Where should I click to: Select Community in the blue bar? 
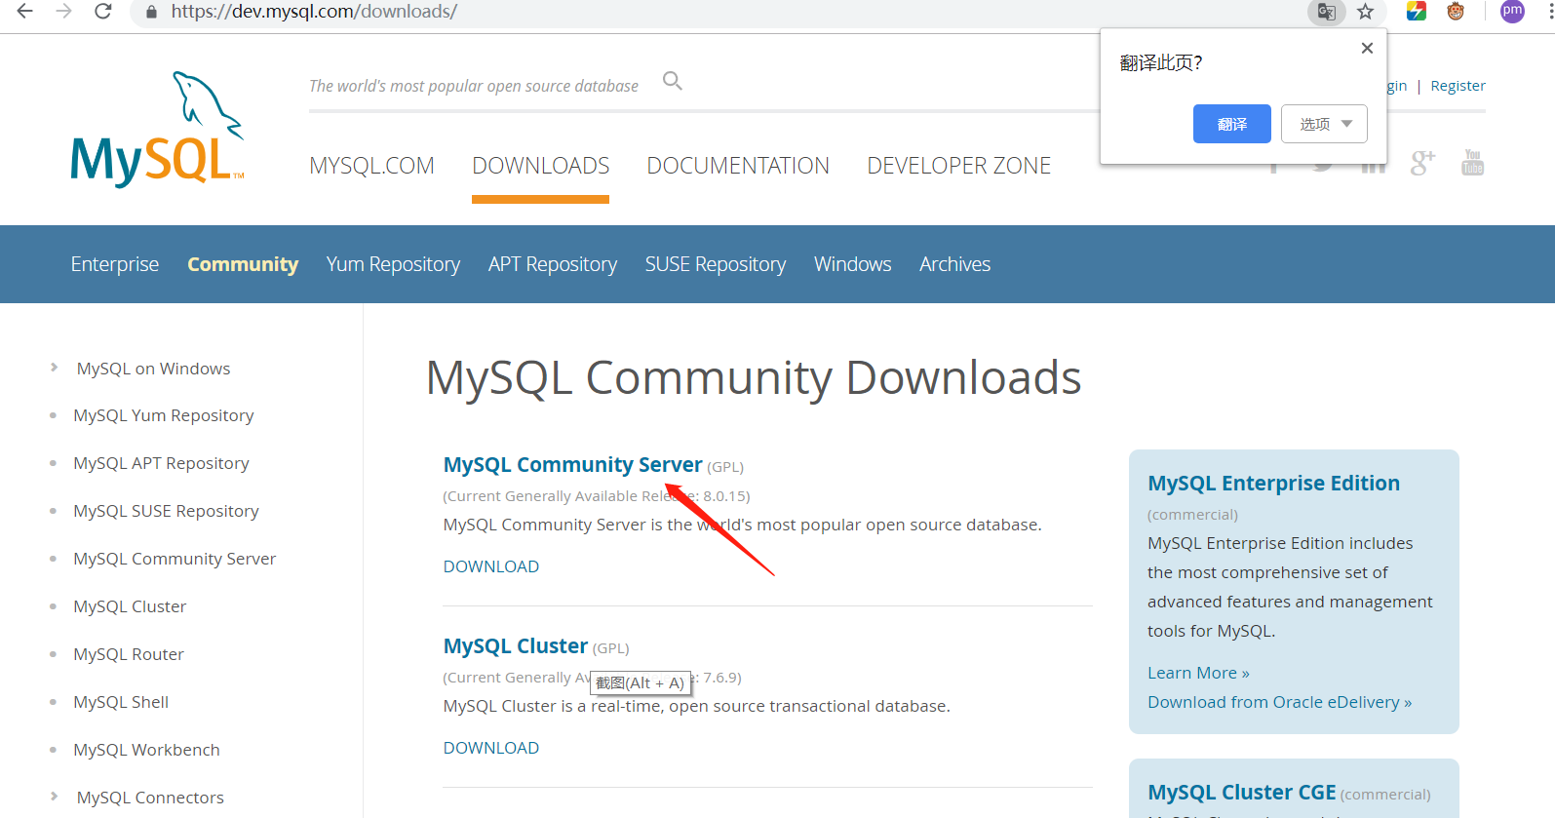pos(243,264)
